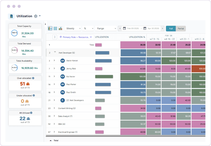The height and width of the screenshot is (146, 211).
Task: Click Aaron Kenon AK avatar
Action: pyautogui.click(x=63, y=61)
